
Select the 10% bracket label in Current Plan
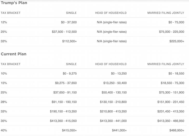[x=4, y=74]
